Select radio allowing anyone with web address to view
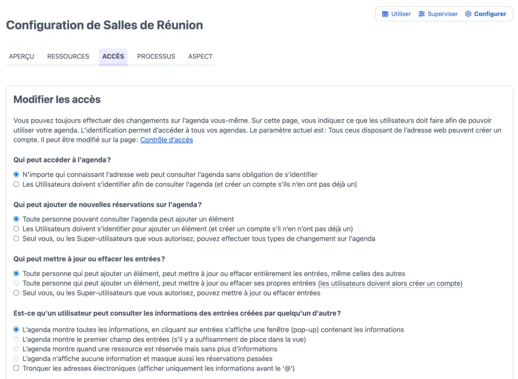The width and height of the screenshot is (518, 379). tap(16, 175)
